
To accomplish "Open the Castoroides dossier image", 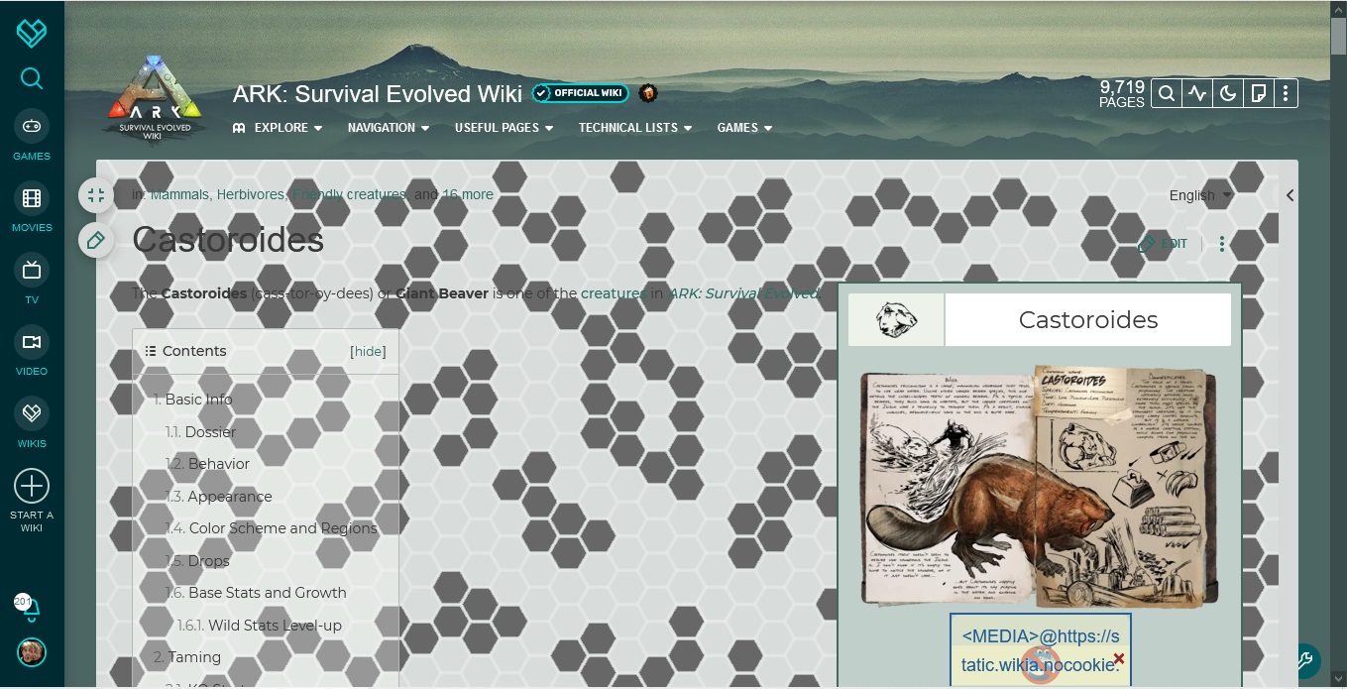I will pyautogui.click(x=1039, y=486).
